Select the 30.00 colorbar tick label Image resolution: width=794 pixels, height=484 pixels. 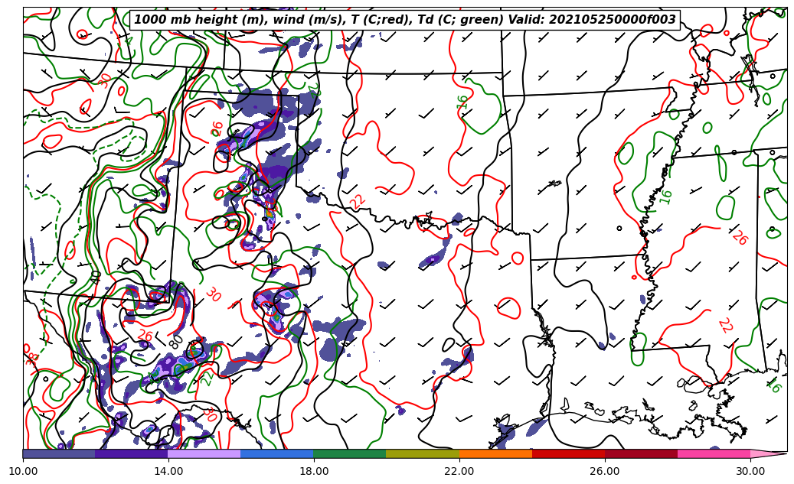(x=750, y=471)
